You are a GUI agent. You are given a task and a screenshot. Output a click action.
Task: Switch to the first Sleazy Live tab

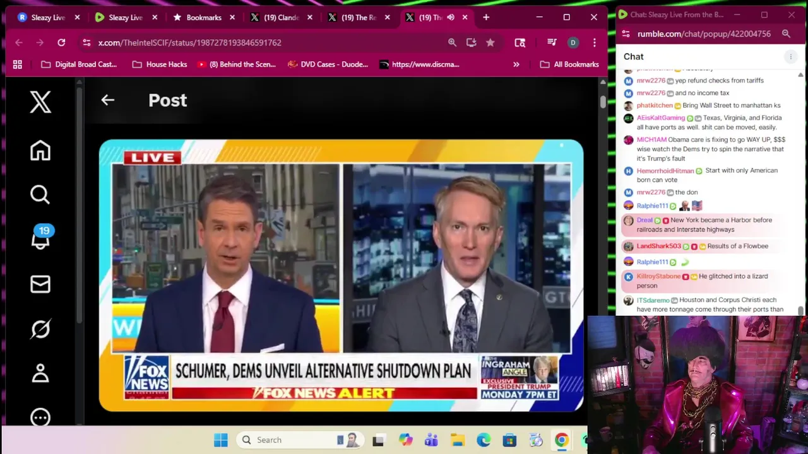[x=42, y=18]
